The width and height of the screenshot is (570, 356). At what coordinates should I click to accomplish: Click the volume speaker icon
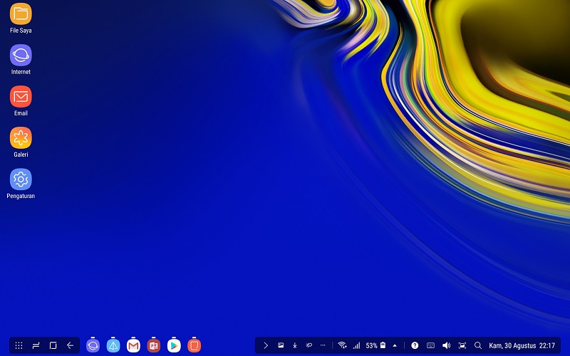(x=446, y=345)
